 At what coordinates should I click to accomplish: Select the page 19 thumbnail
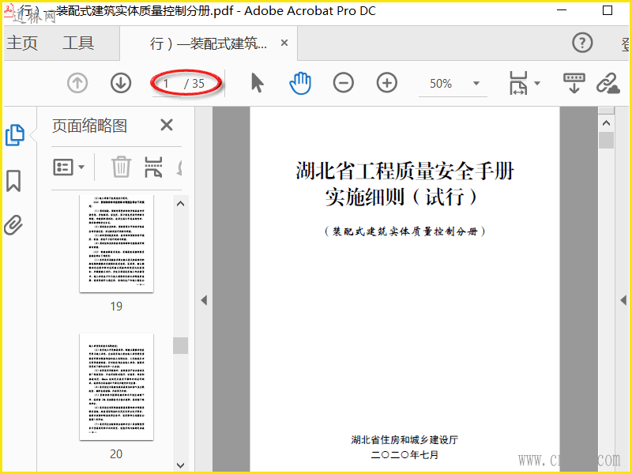(116, 243)
